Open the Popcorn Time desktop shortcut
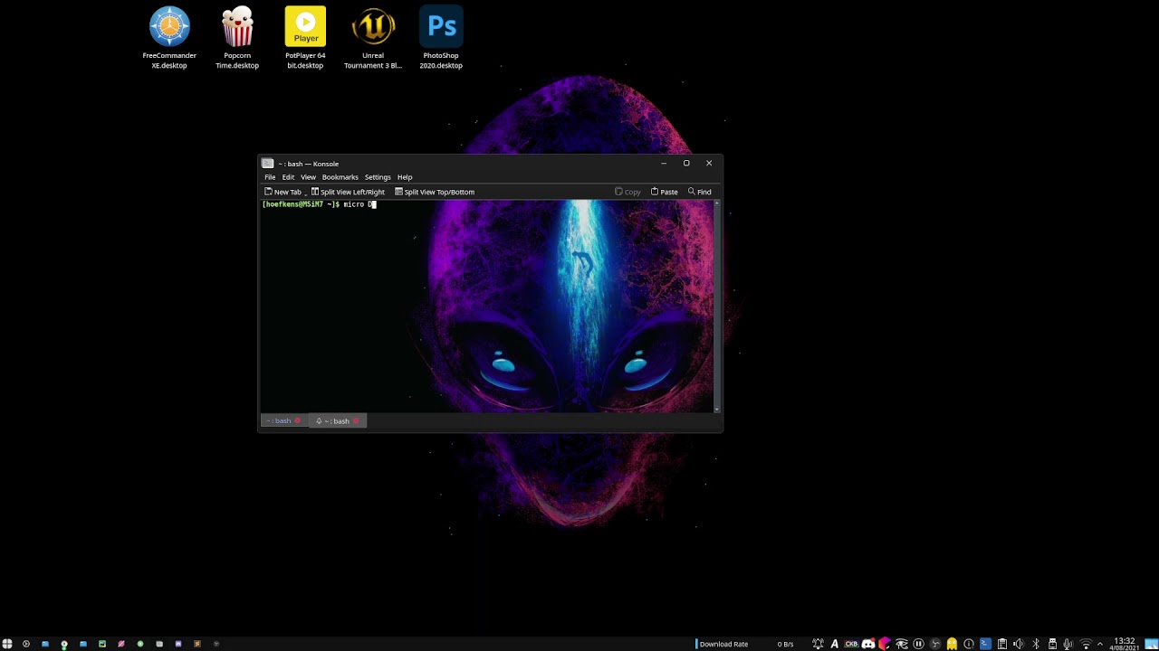Screen dimensions: 1159x651 (x=237, y=38)
